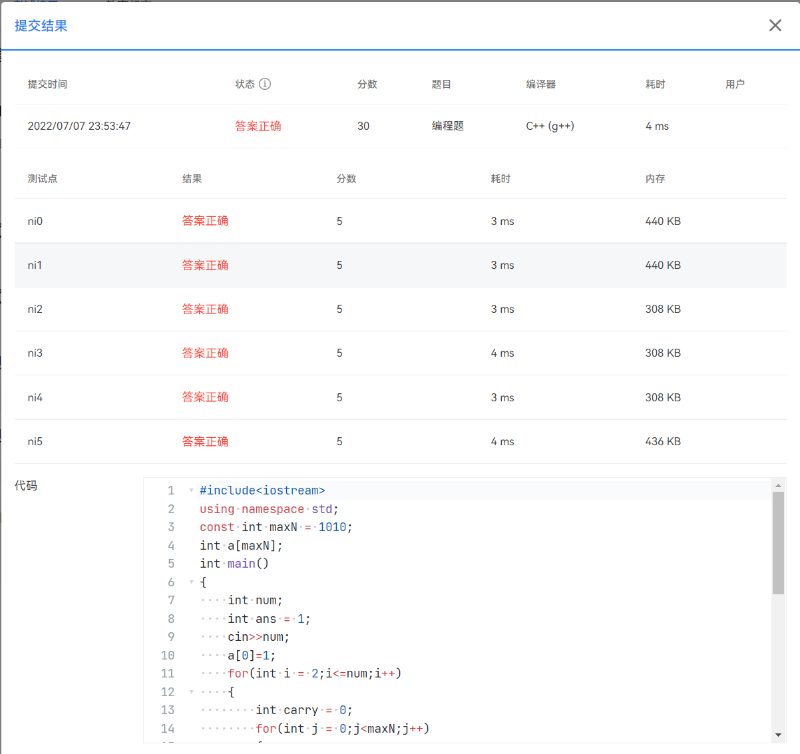The width and height of the screenshot is (800, 754).
Task: Click 答案正确 result in ni3 row
Action: [206, 353]
